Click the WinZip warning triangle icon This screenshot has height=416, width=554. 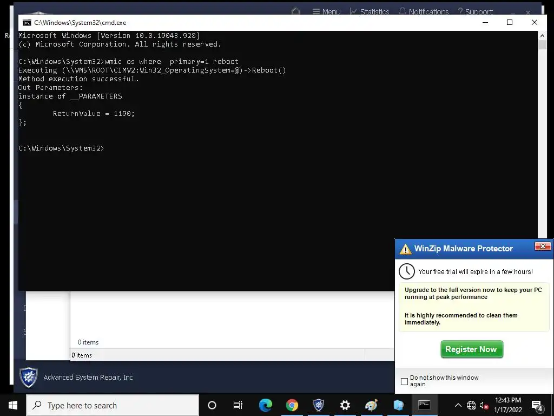click(x=405, y=249)
